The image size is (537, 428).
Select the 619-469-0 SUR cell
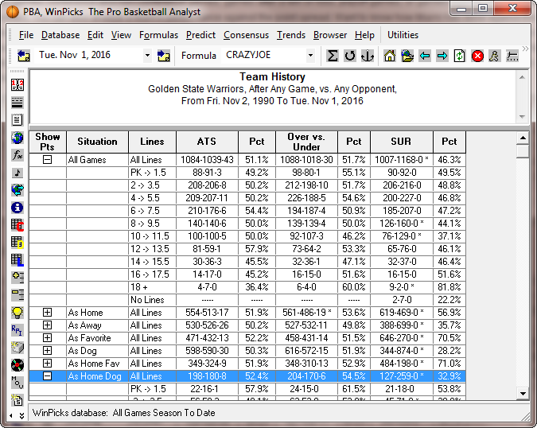402,313
